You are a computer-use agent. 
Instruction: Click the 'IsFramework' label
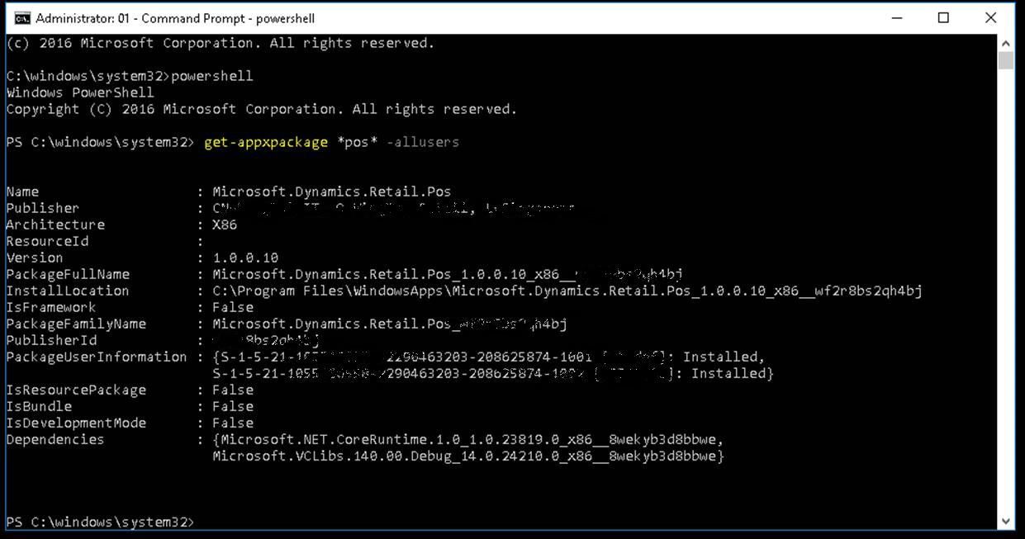pos(51,307)
